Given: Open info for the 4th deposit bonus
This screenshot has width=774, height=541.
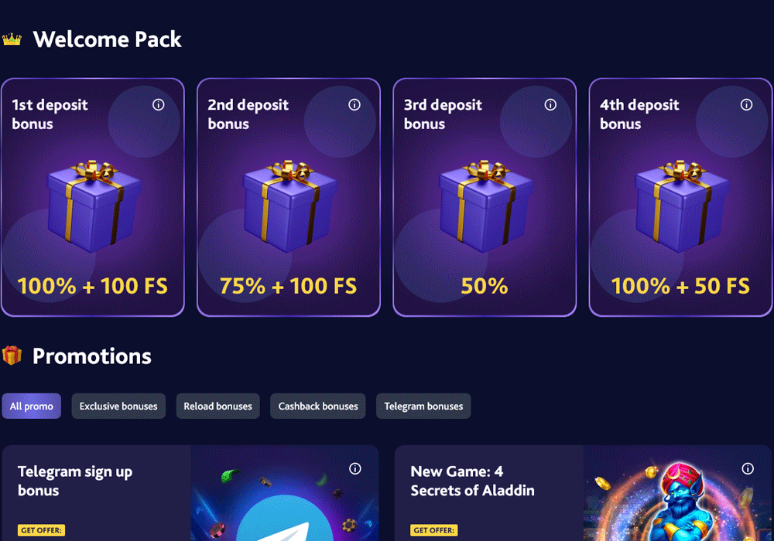Looking at the screenshot, I should 746,104.
